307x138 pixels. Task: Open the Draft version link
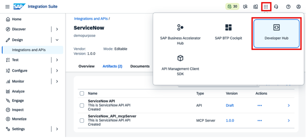pyautogui.click(x=230, y=106)
